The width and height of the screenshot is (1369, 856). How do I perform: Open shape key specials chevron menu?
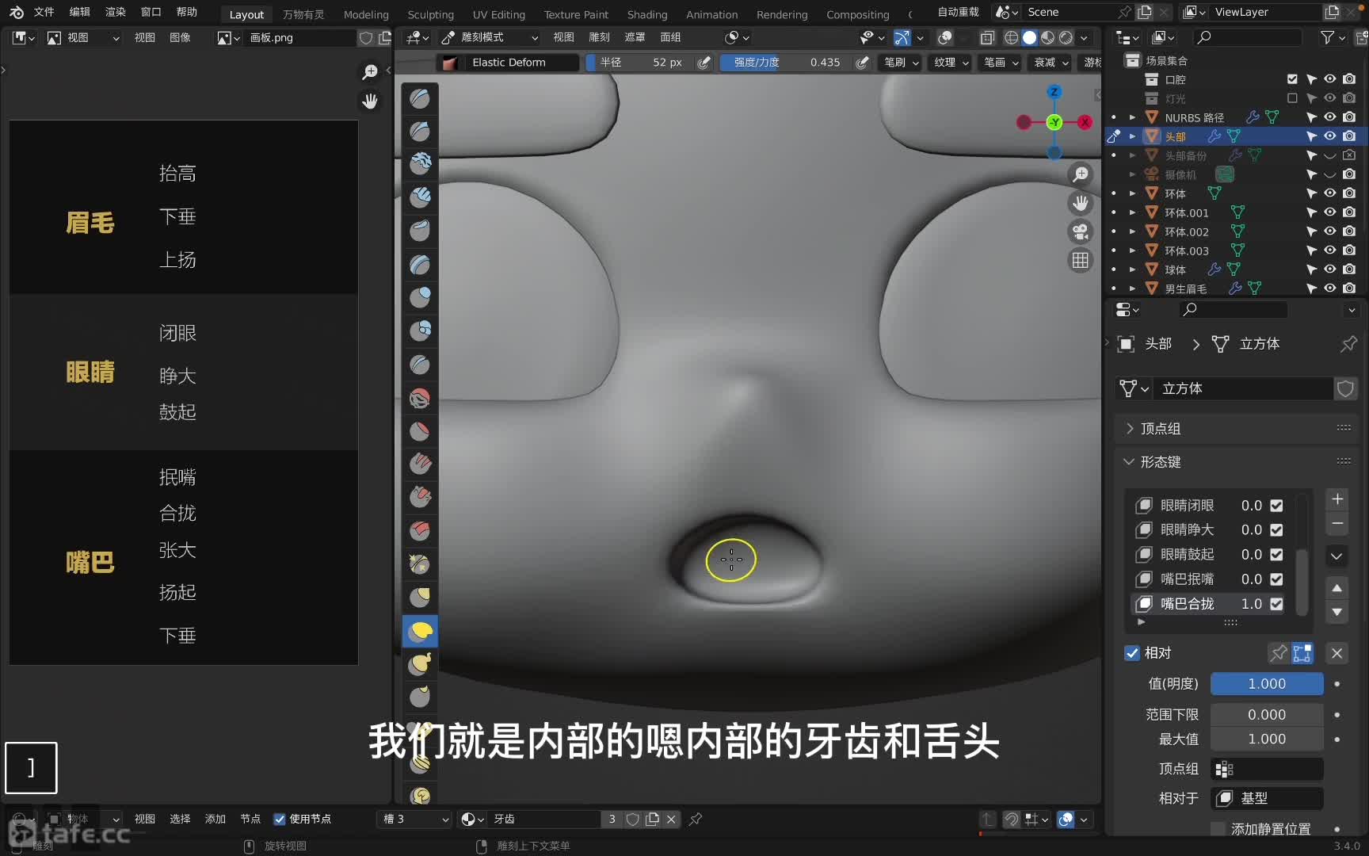(x=1337, y=556)
